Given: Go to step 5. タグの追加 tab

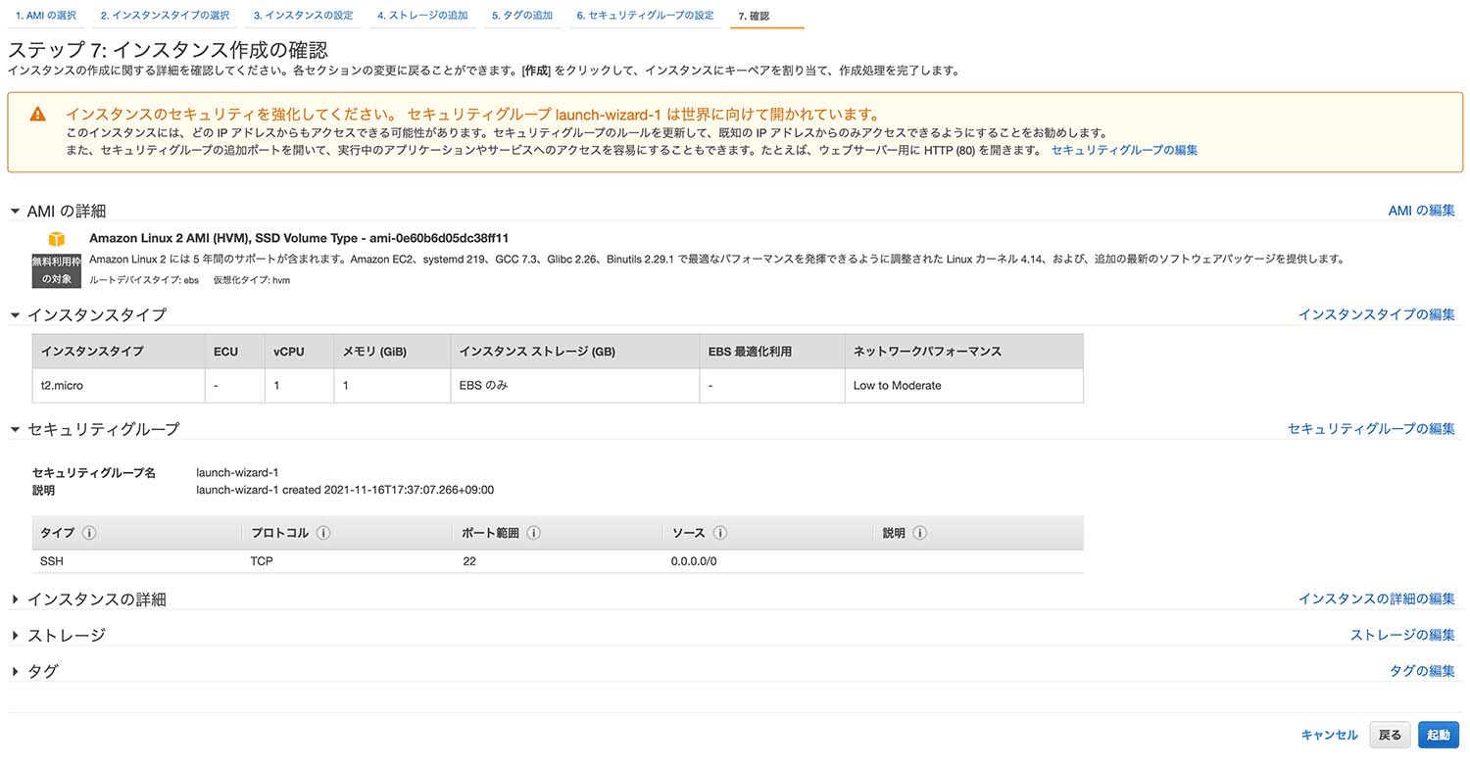Looking at the screenshot, I should (x=522, y=16).
